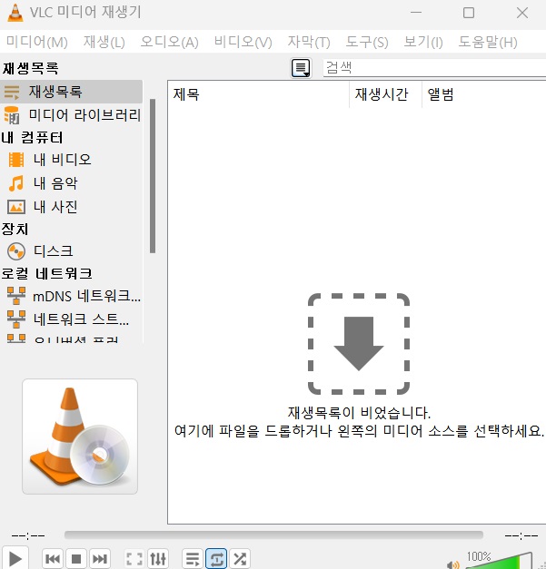Sort playlist by 제목 column
The image size is (546, 569).
click(258, 94)
